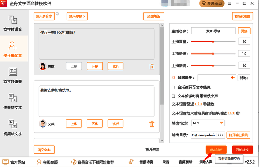Viewport: 260px width, 167px height.
Task: Preview 艾诚 card with 试听
Action: [x=116, y=123]
